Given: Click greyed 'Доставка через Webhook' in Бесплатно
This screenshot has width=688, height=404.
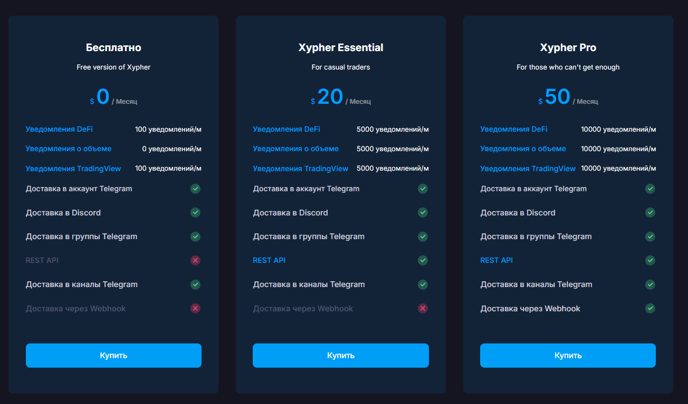Looking at the screenshot, I should tap(76, 309).
